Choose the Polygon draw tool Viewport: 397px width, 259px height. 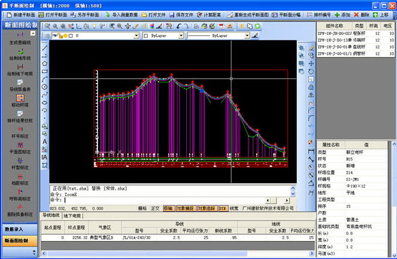[44, 62]
